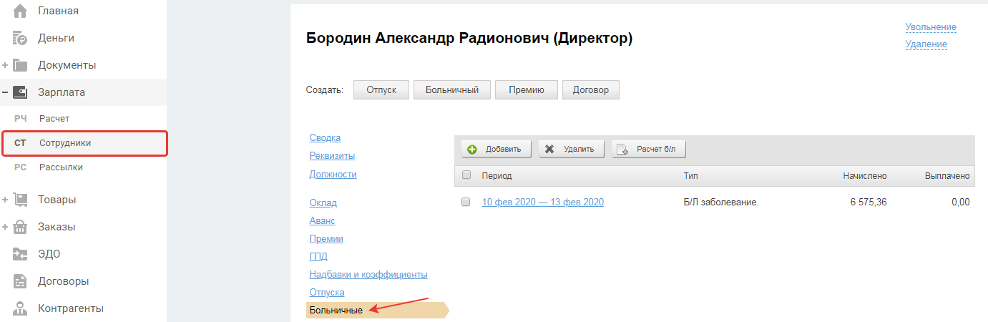Expand the Товары section plus sign
Viewport: 988px width, 322px height.
[x=5, y=200]
